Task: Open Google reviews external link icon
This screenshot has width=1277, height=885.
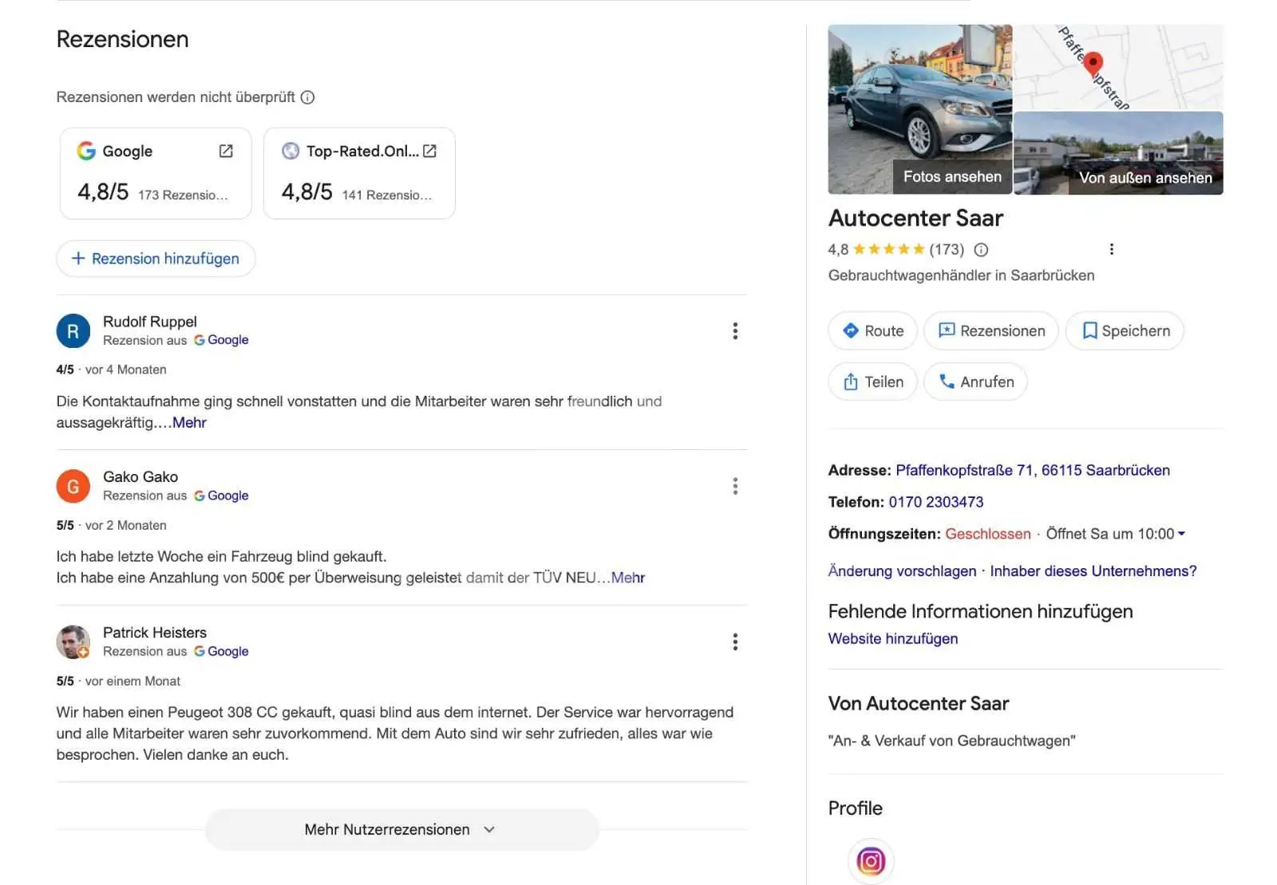Action: tap(226, 151)
